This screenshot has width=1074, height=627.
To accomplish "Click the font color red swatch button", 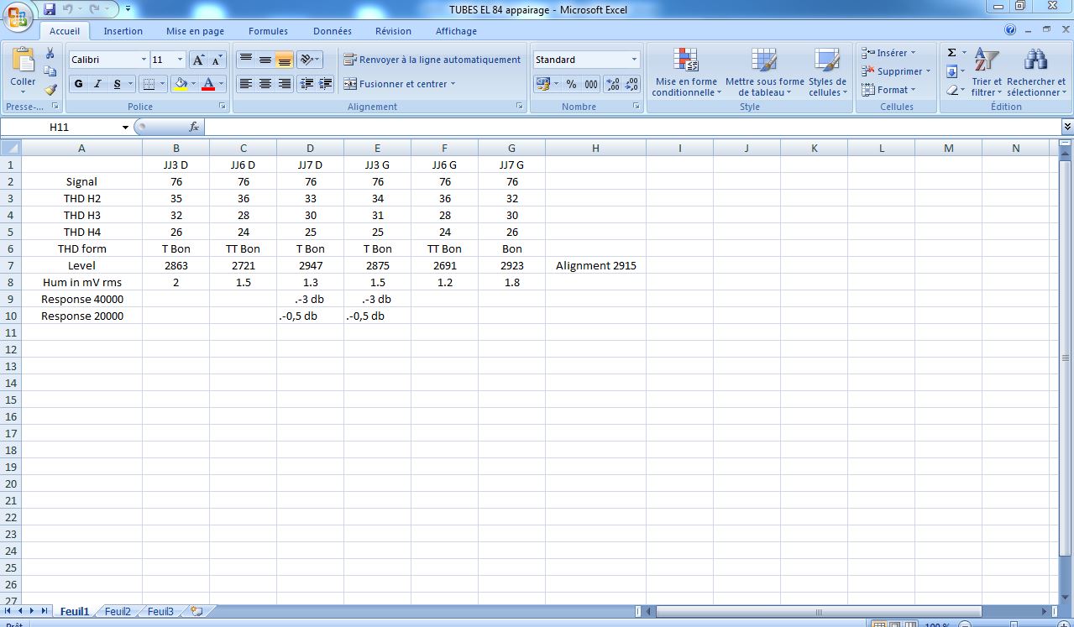I will click(208, 84).
